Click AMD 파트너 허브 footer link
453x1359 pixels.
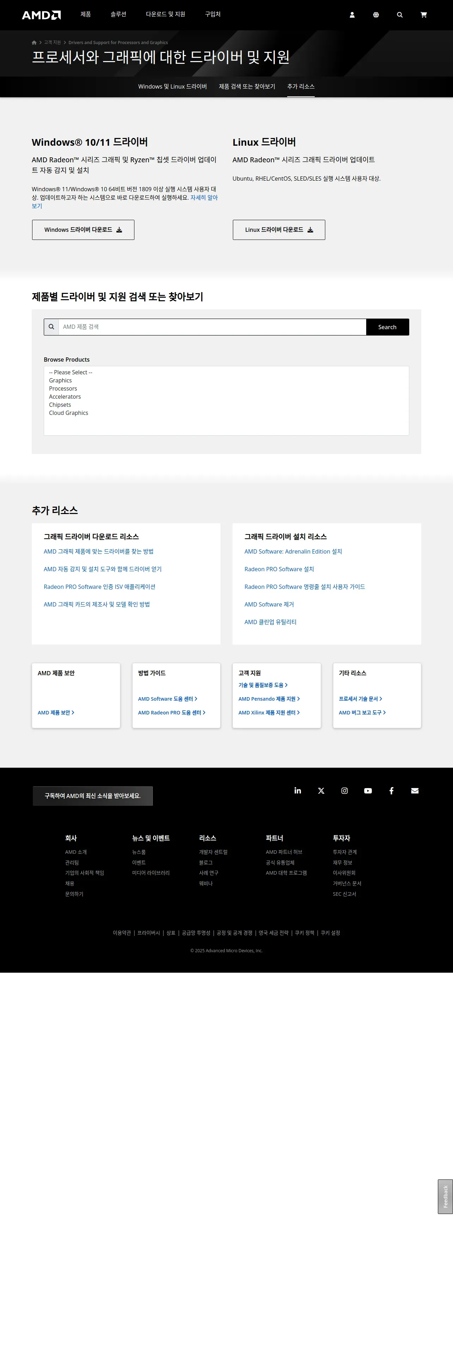(x=284, y=852)
